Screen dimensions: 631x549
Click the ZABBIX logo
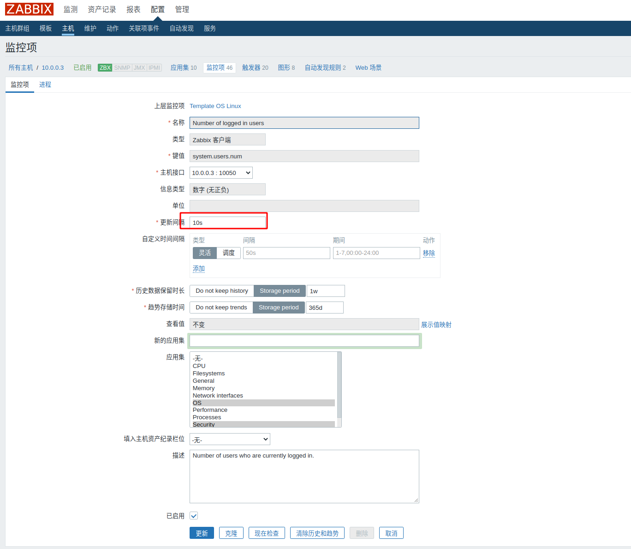30,9
